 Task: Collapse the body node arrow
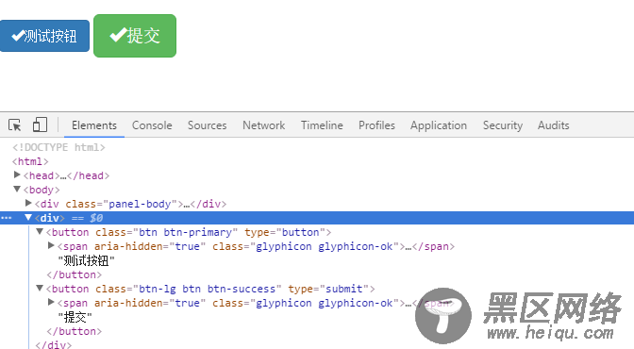pyautogui.click(x=17, y=189)
